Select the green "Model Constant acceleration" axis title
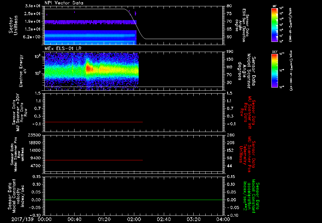The width and height of the screenshot is (322, 223). [251, 196]
